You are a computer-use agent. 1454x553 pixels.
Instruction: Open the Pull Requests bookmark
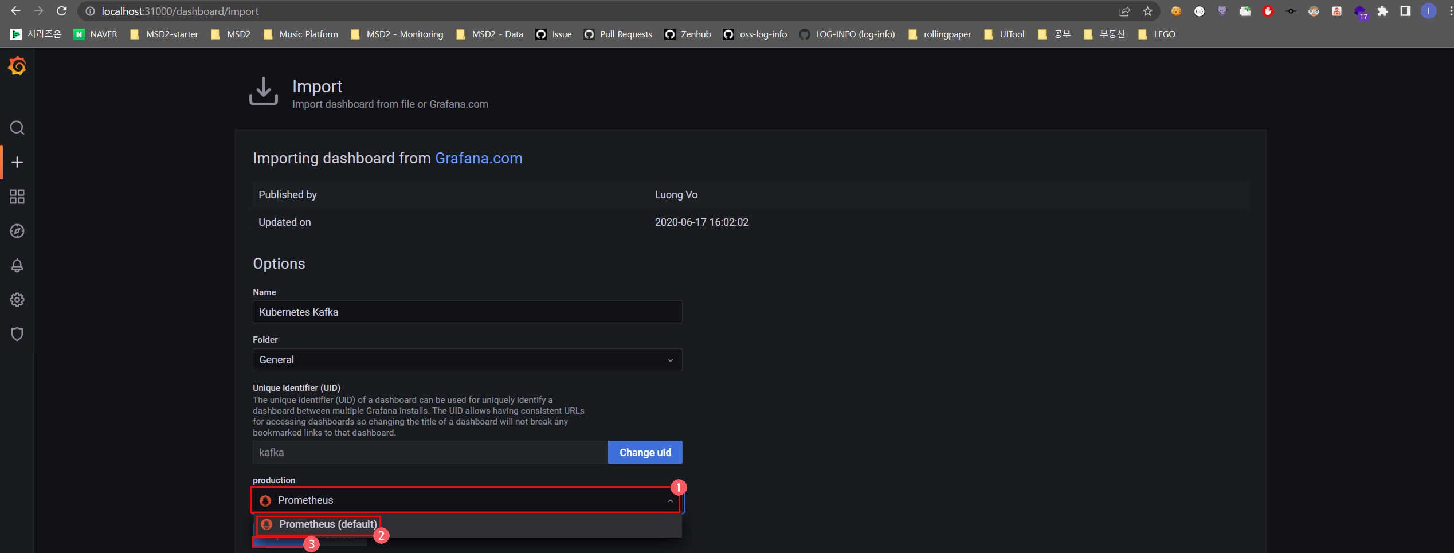[x=618, y=34]
